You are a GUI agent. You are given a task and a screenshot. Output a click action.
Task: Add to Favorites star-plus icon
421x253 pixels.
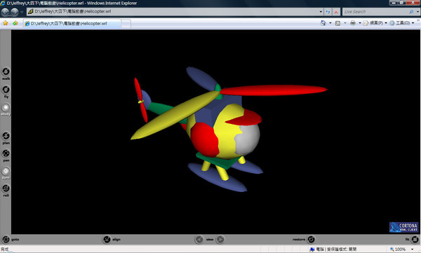pos(15,23)
